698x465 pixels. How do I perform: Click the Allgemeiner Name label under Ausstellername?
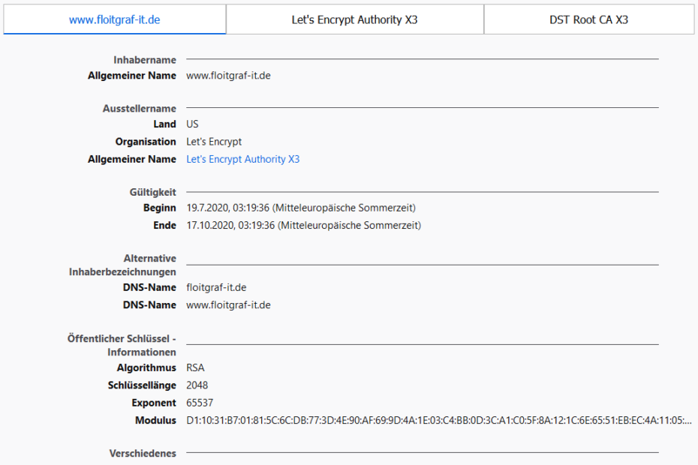132,159
